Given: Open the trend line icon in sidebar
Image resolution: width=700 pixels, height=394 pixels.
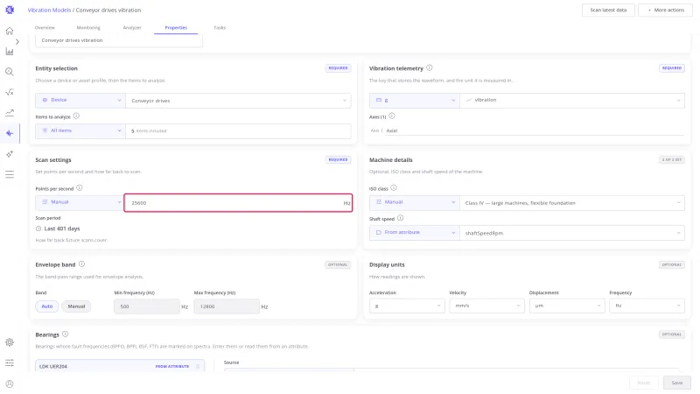Looking at the screenshot, I should pos(10,113).
